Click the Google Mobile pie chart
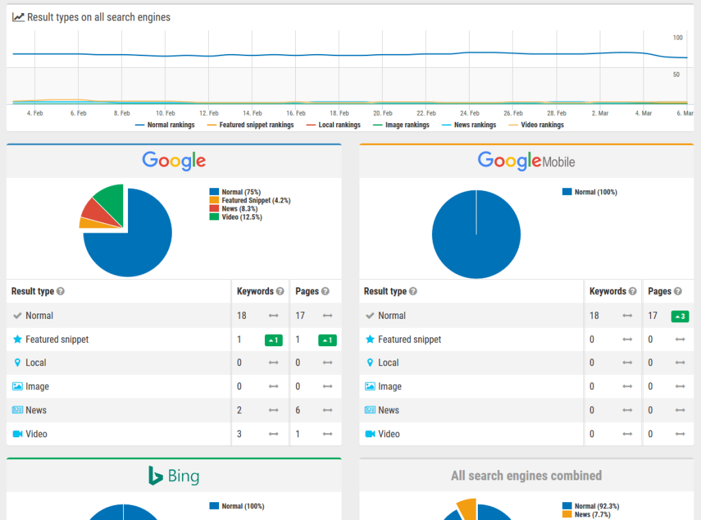701x520 pixels. tap(476, 235)
